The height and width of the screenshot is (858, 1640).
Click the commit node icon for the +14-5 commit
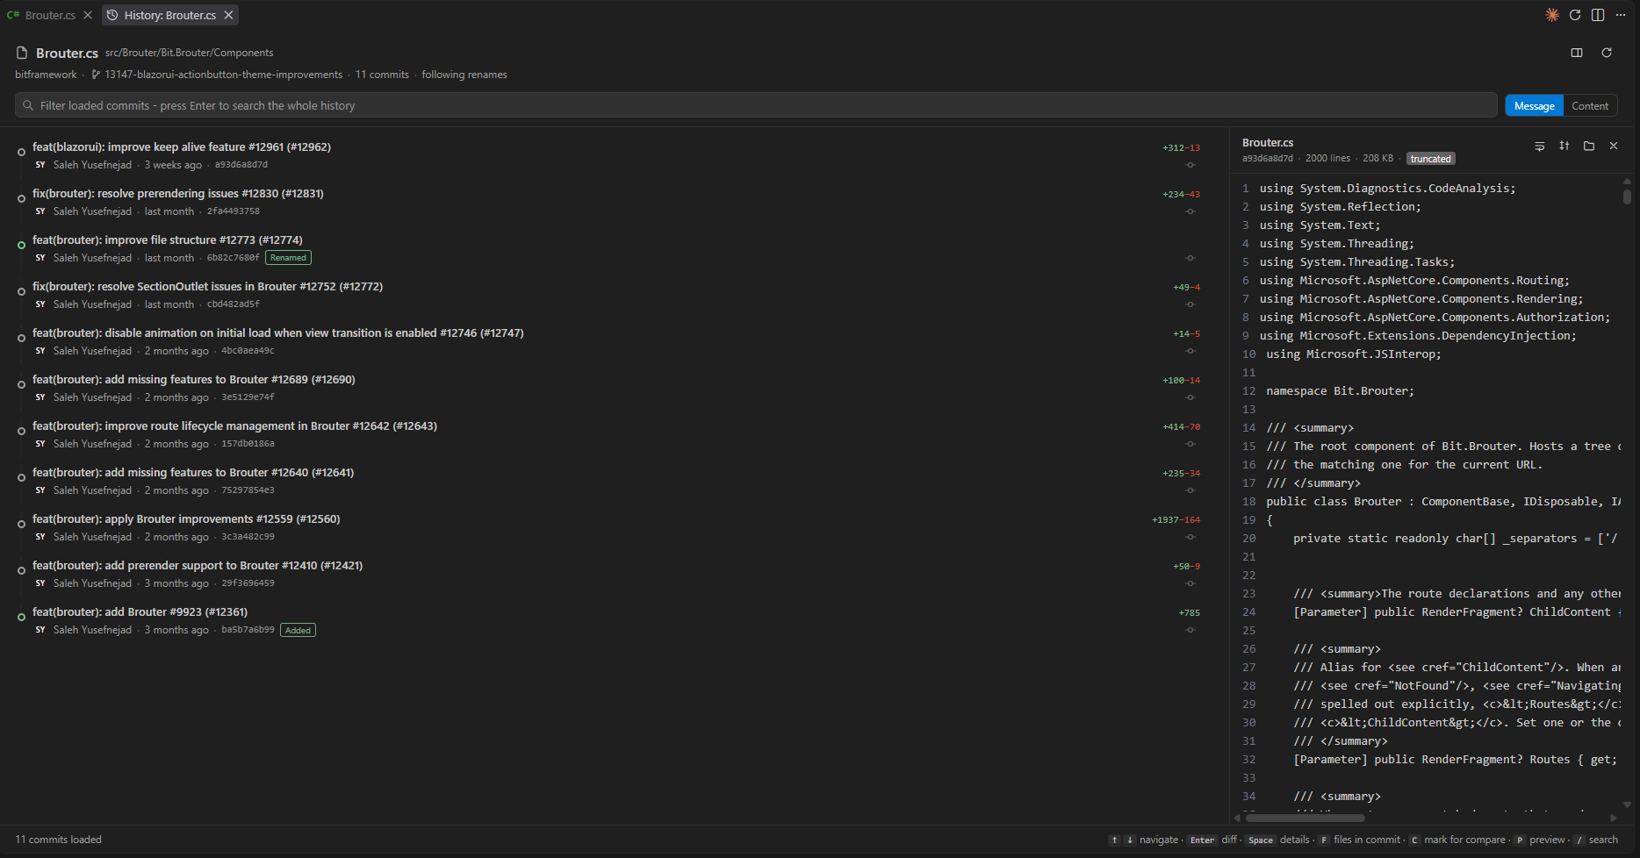pyautogui.click(x=1190, y=351)
